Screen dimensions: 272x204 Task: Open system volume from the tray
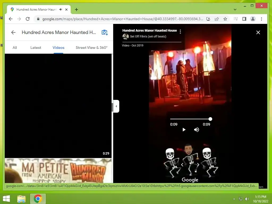247,199
